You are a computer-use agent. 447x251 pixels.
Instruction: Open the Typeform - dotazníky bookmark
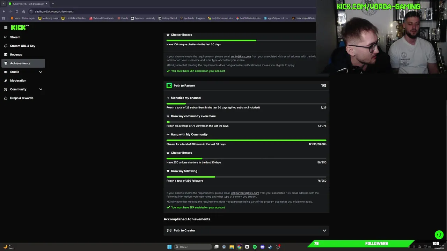(143, 18)
